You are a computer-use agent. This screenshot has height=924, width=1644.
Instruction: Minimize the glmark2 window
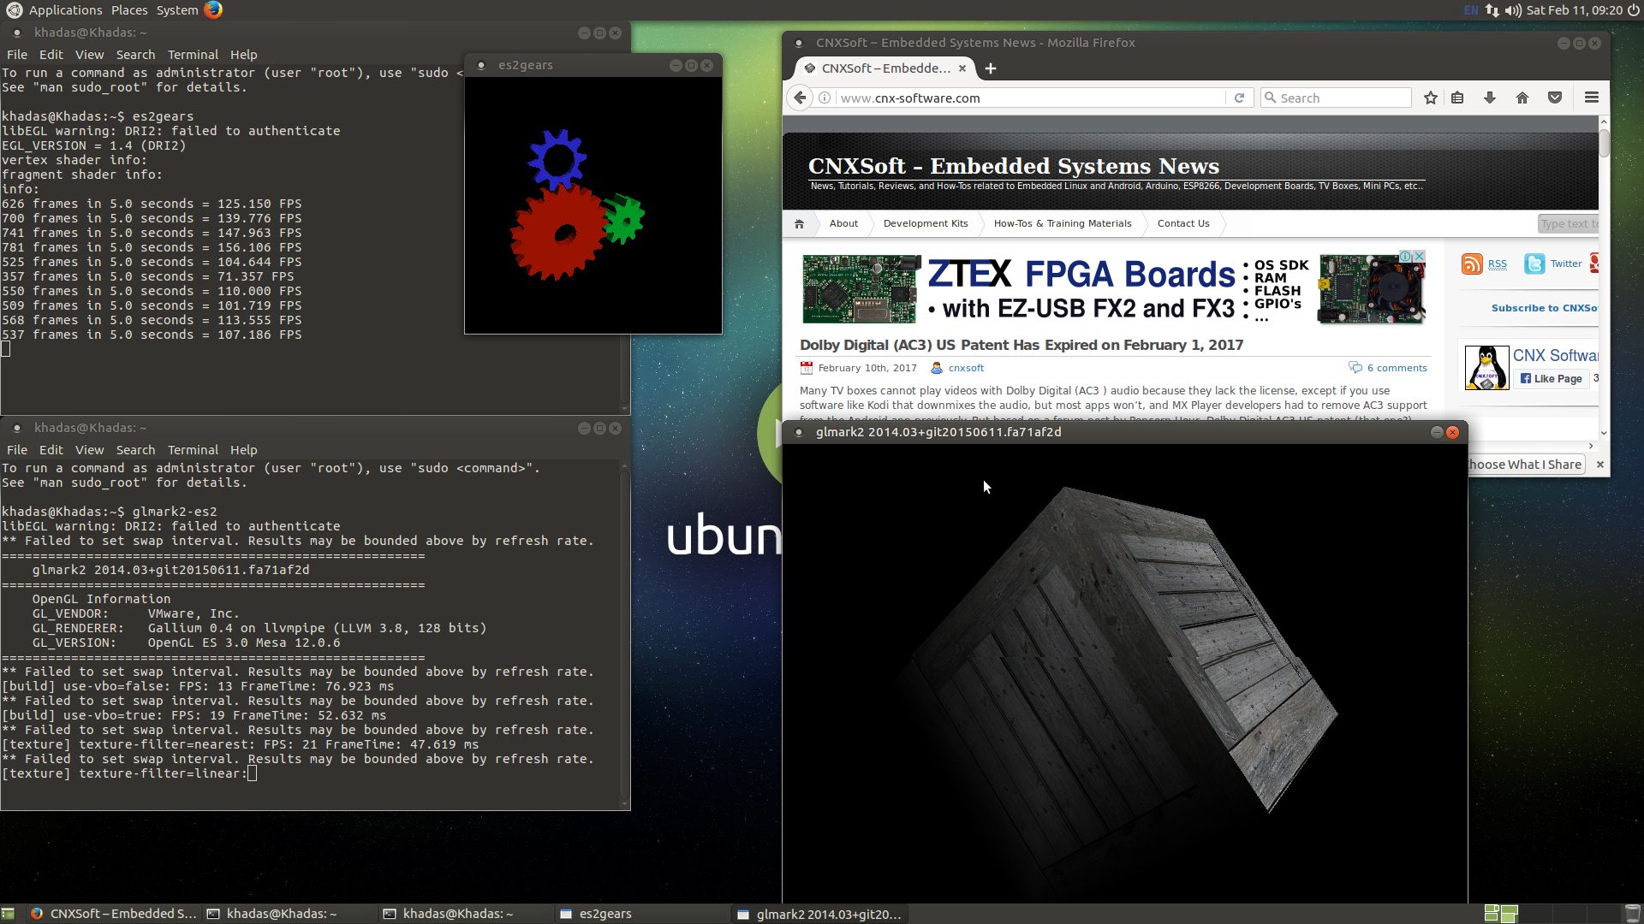[x=1437, y=432]
